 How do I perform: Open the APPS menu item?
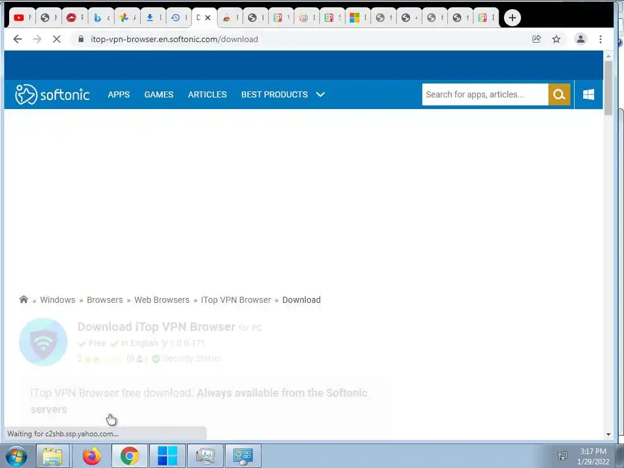click(x=119, y=94)
